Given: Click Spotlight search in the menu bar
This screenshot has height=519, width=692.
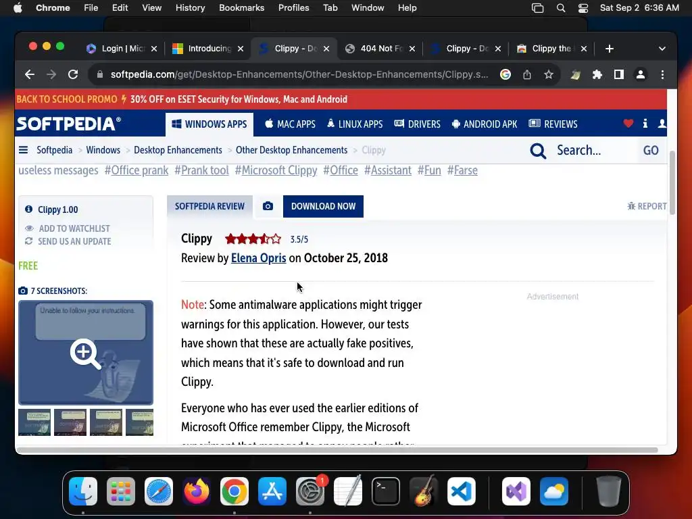Looking at the screenshot, I should click(560, 8).
